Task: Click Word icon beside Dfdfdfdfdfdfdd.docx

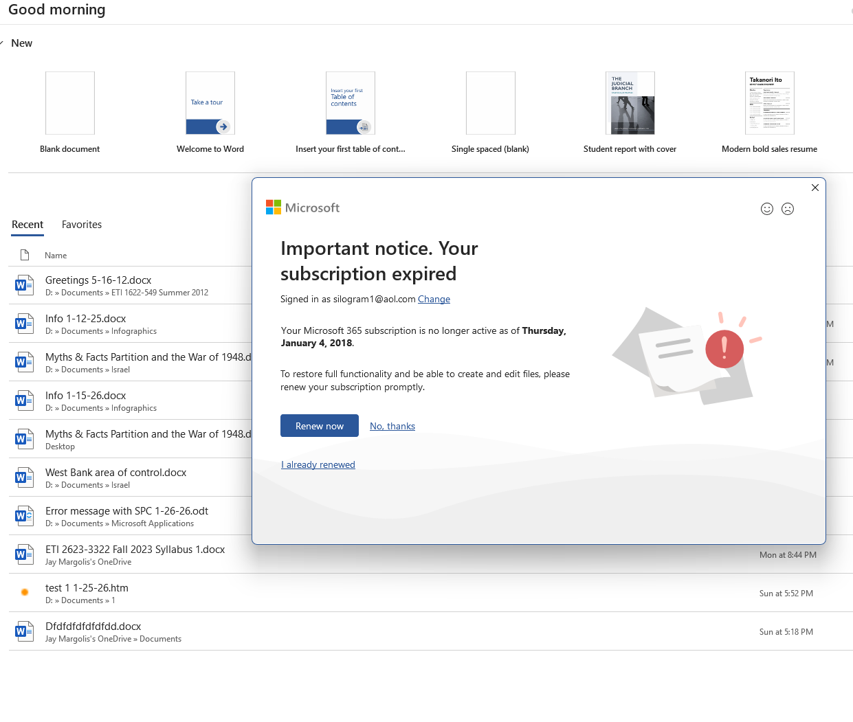Action: pos(24,631)
